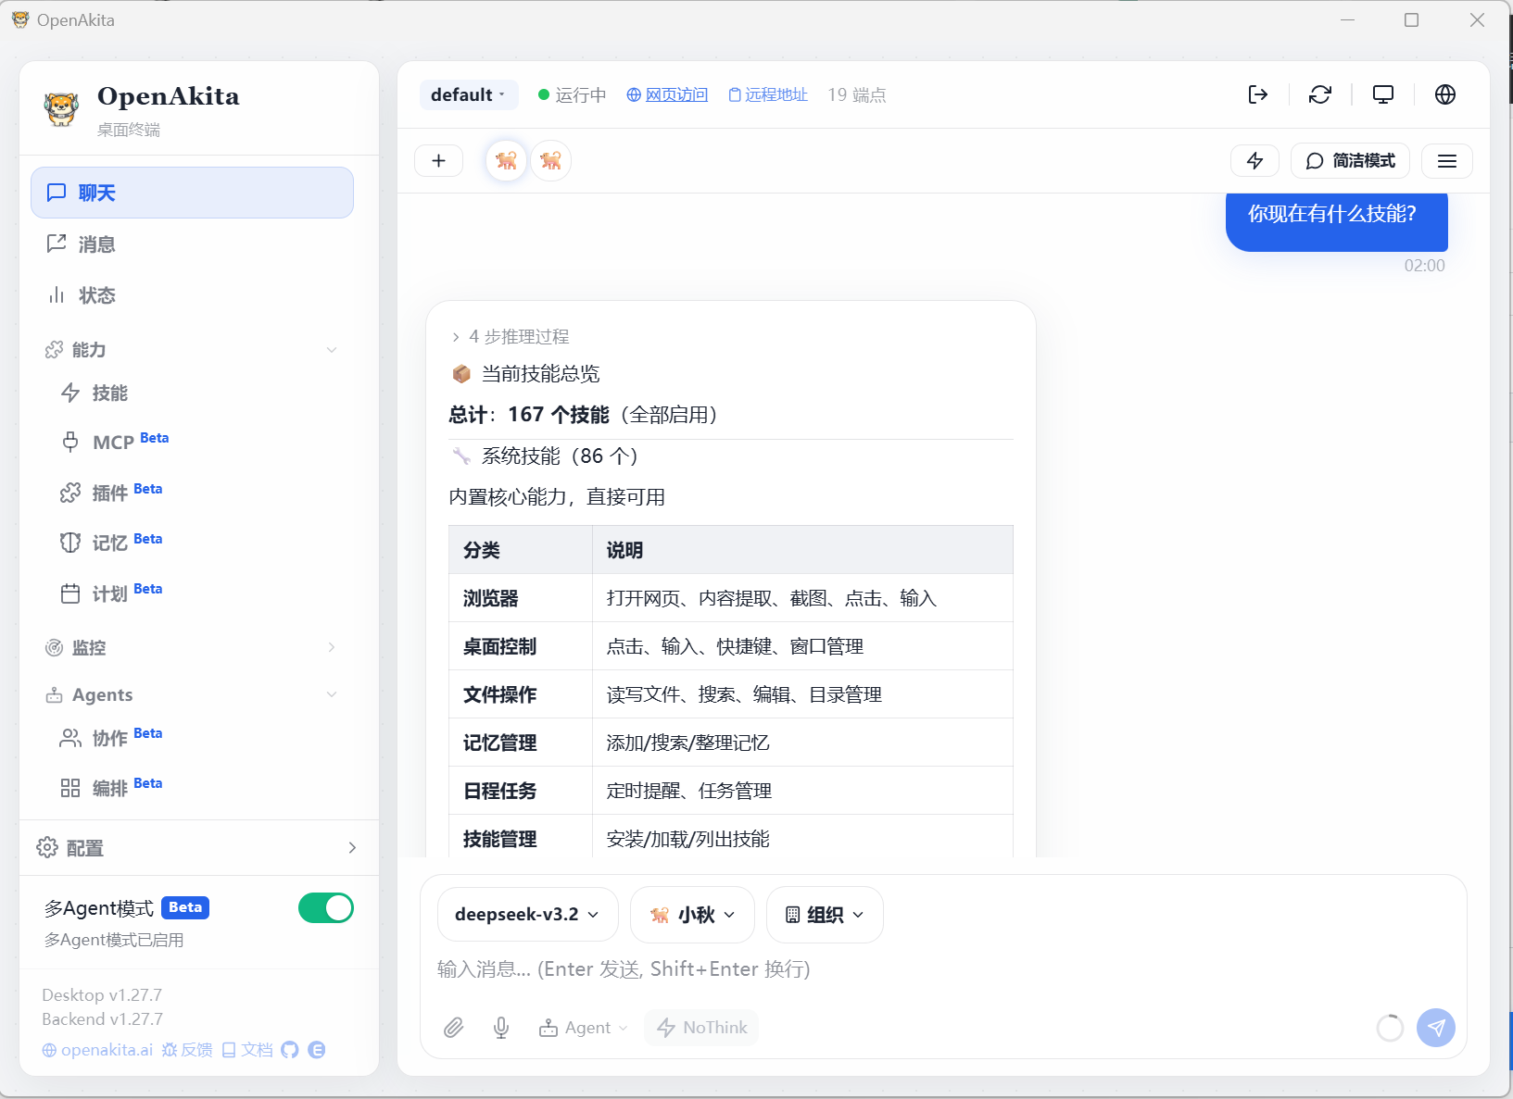Expand the 监控 section in the sidebar
This screenshot has width=1513, height=1099.
[x=193, y=647]
